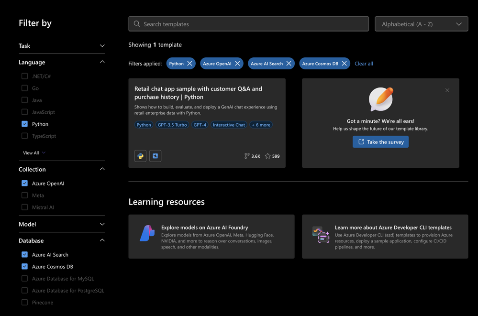
Task: Click the GPT-3.5 Turbo tag
Action: [172, 125]
